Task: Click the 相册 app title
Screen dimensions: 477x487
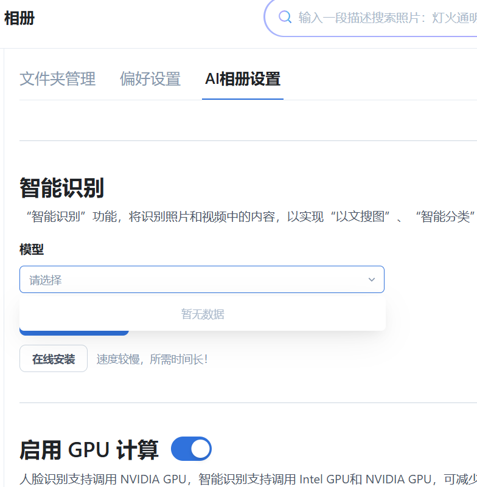Action: pyautogui.click(x=19, y=18)
